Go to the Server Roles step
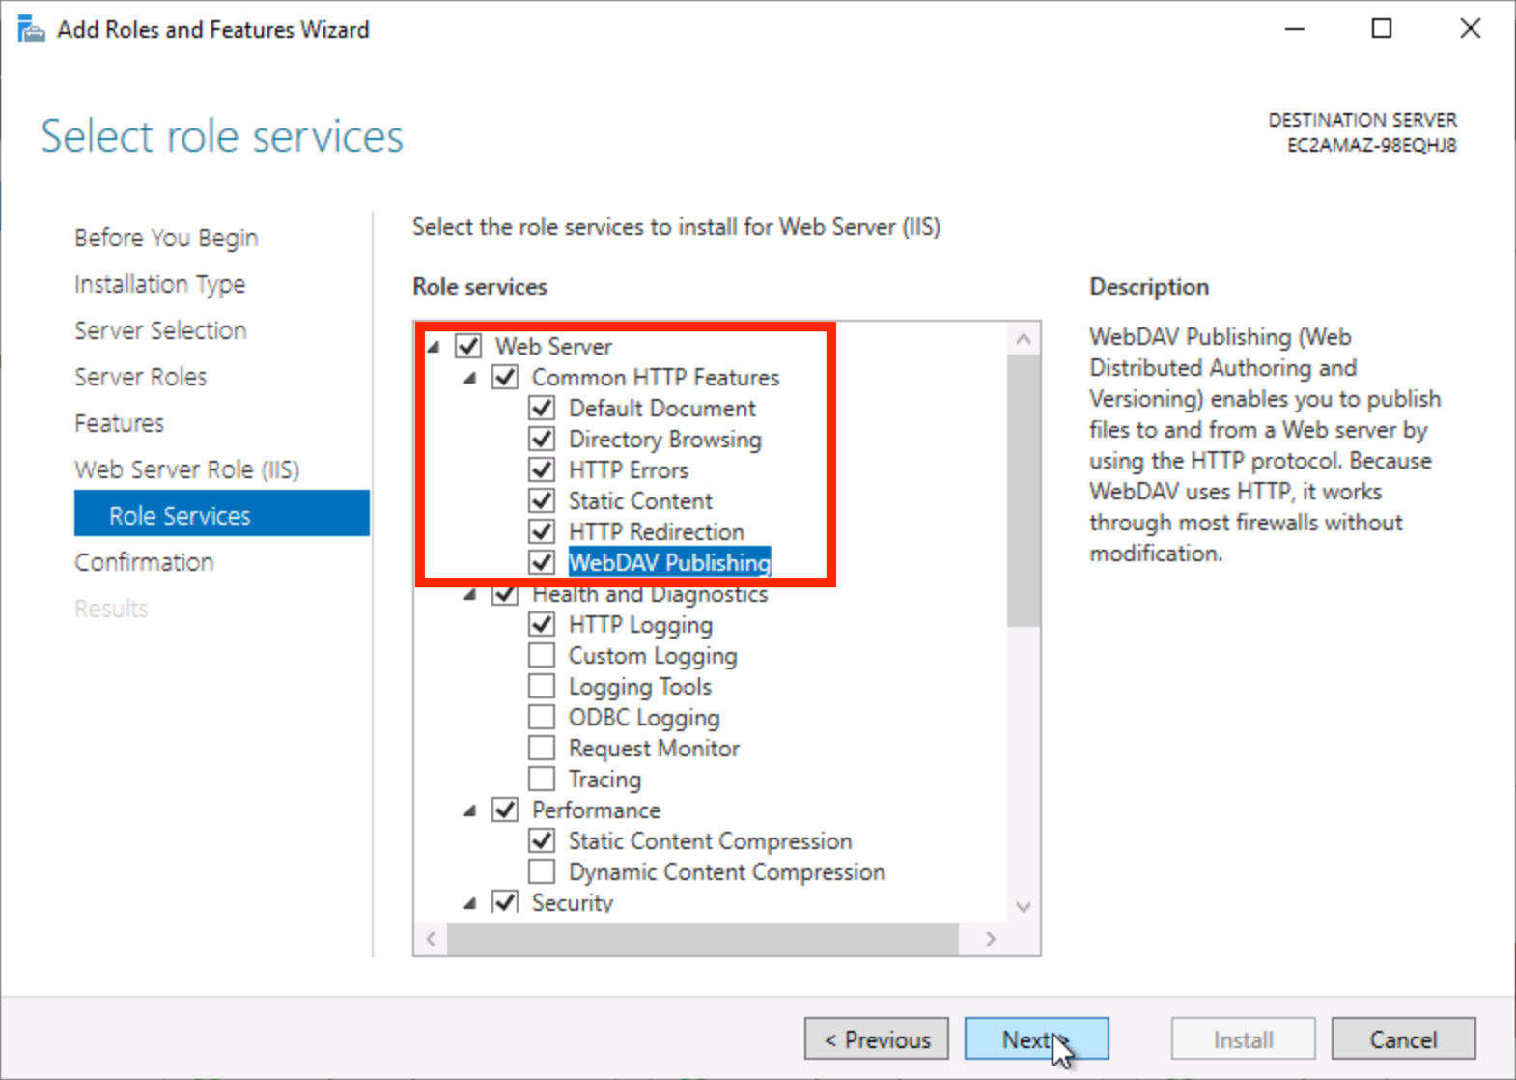The height and width of the screenshot is (1080, 1516). pos(140,377)
